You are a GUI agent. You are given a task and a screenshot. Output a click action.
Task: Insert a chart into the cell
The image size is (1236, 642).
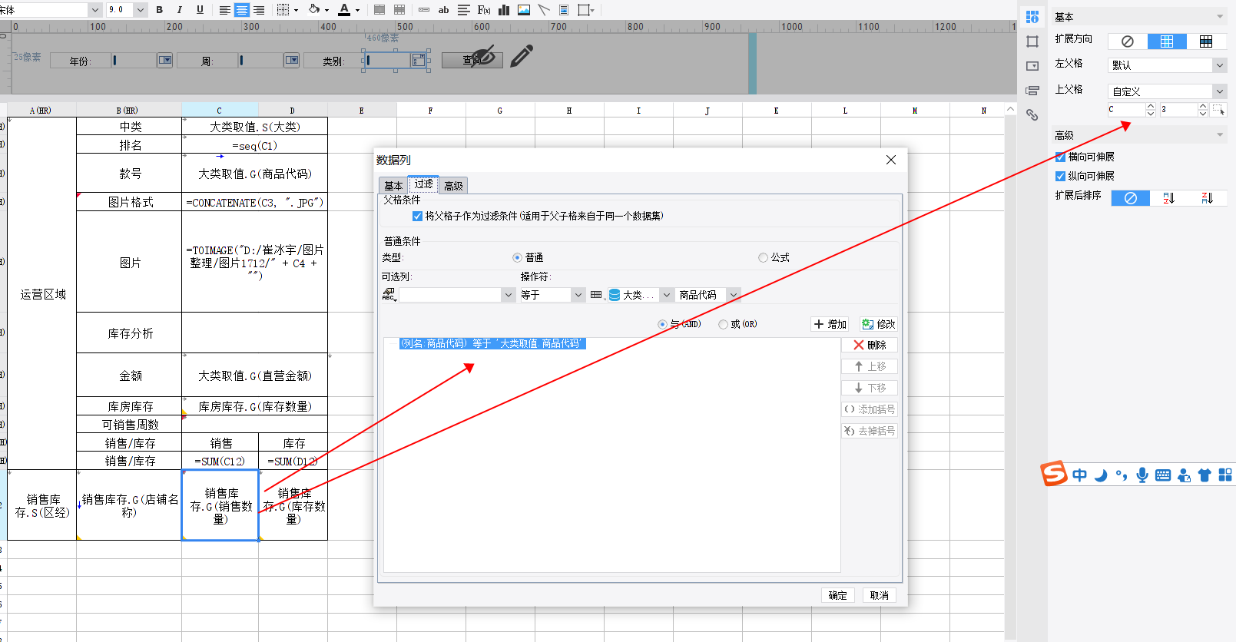point(505,10)
